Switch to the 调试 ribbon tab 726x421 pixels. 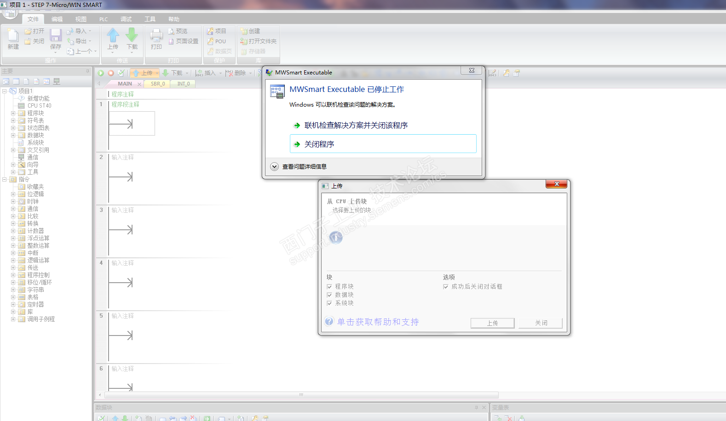click(126, 19)
